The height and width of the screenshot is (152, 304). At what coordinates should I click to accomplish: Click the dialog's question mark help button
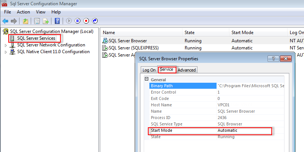pos(273,59)
